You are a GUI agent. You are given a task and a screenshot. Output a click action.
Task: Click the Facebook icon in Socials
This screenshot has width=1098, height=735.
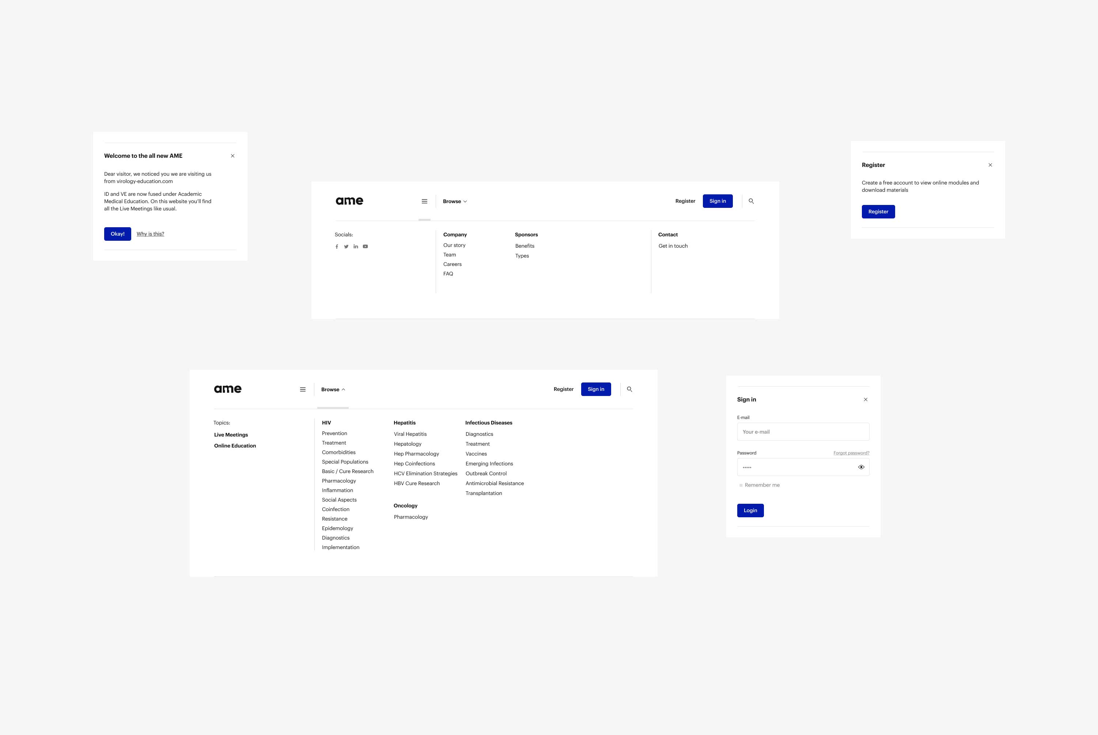(337, 246)
